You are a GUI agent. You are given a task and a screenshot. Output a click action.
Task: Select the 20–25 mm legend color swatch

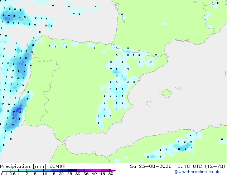(64, 170)
